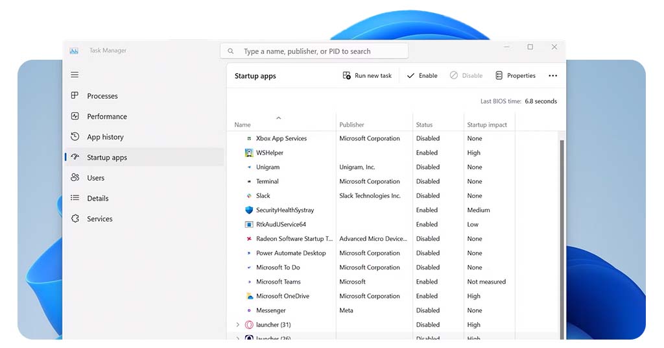Go to the Details section
The width and height of the screenshot is (664, 348).
pyautogui.click(x=98, y=199)
